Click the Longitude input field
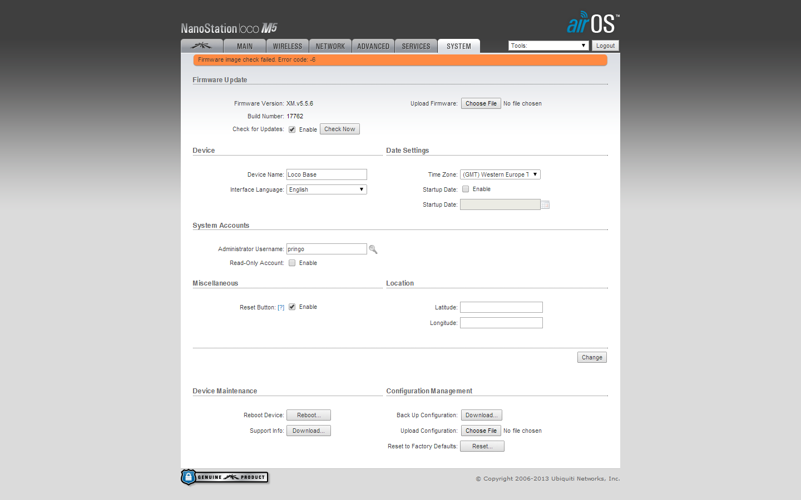Screen dimensions: 801x500 coord(501,323)
